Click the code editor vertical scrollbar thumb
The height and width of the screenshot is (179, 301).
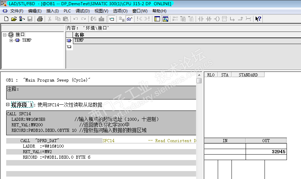(x=199, y=81)
